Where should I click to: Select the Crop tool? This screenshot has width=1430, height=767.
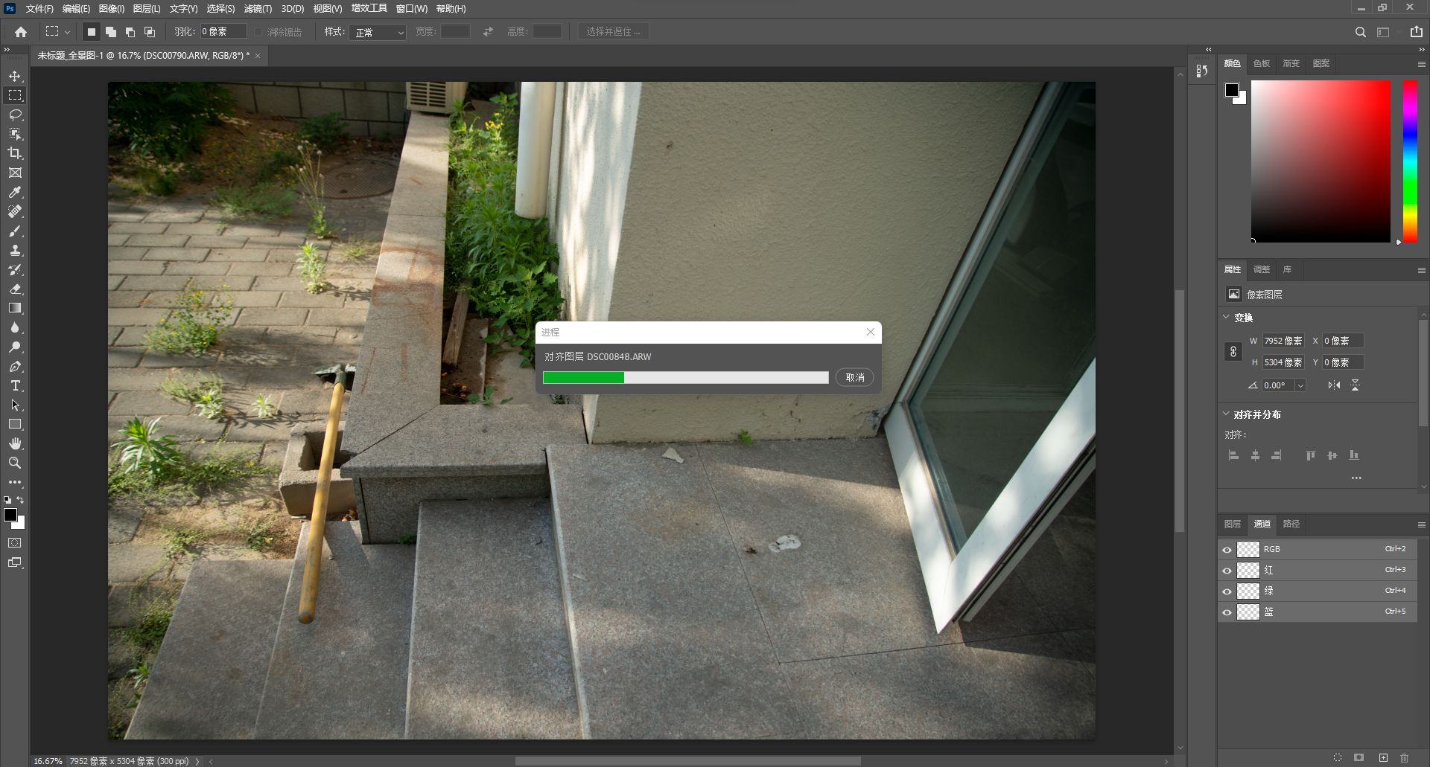pos(15,153)
